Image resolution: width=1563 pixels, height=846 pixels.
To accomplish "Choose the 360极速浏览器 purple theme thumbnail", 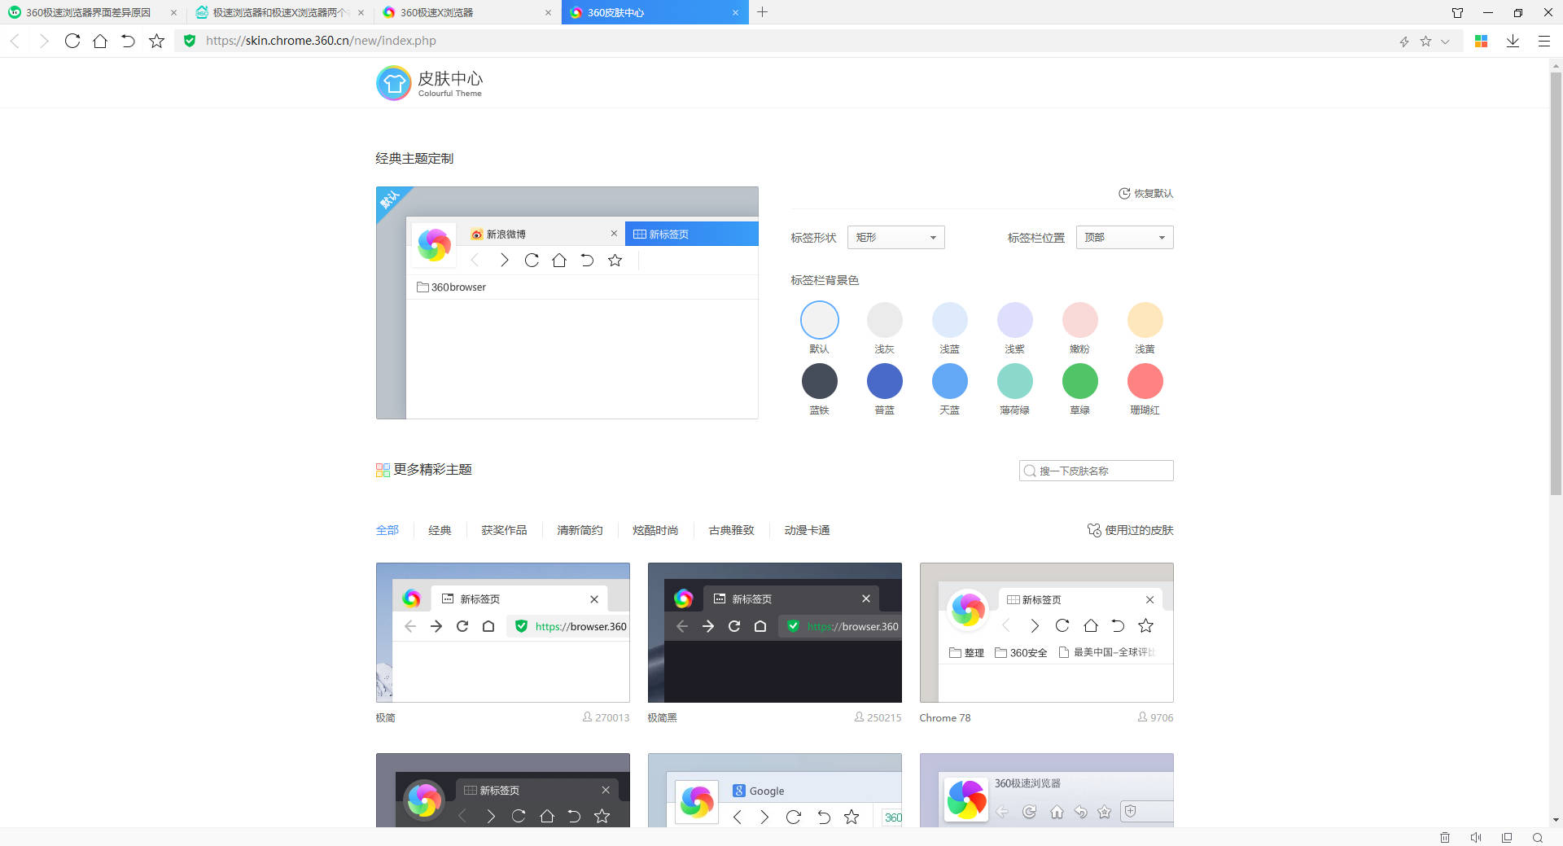I will 1047,791.
